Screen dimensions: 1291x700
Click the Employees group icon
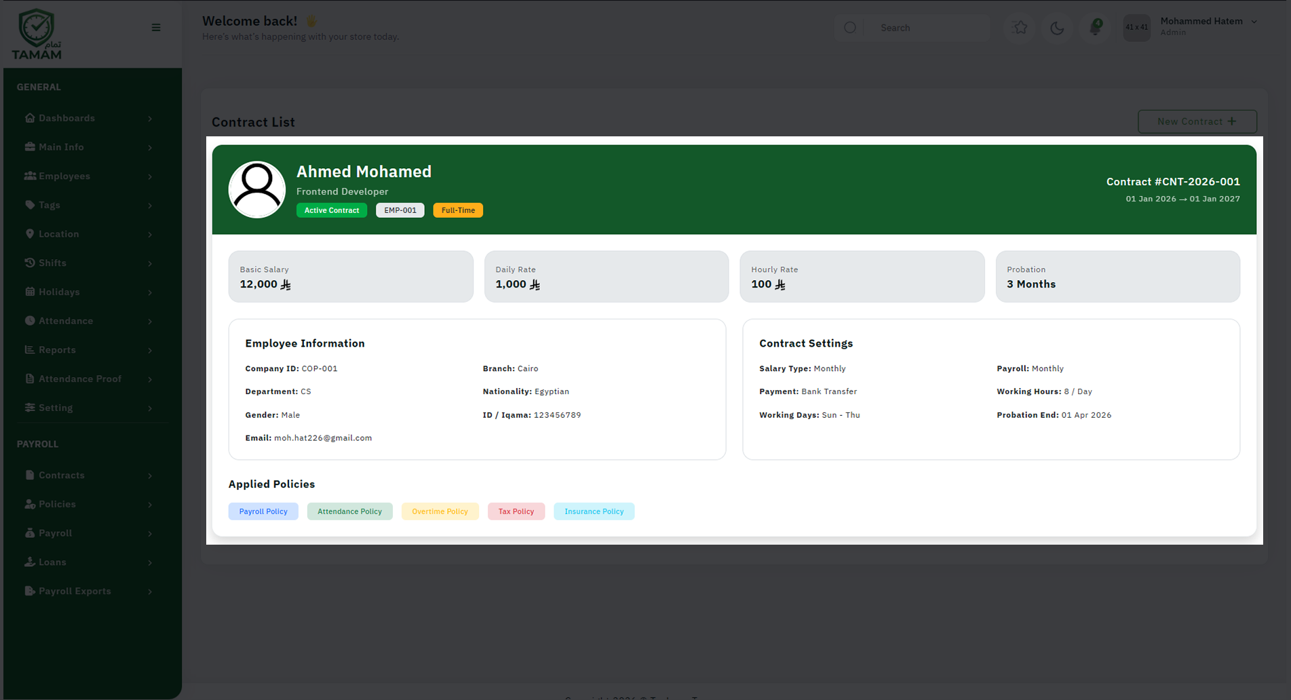click(x=30, y=176)
